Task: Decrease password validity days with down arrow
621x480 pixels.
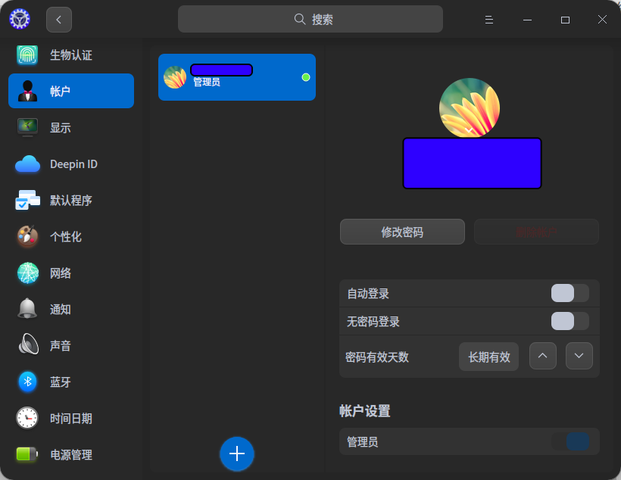Action: tap(579, 356)
